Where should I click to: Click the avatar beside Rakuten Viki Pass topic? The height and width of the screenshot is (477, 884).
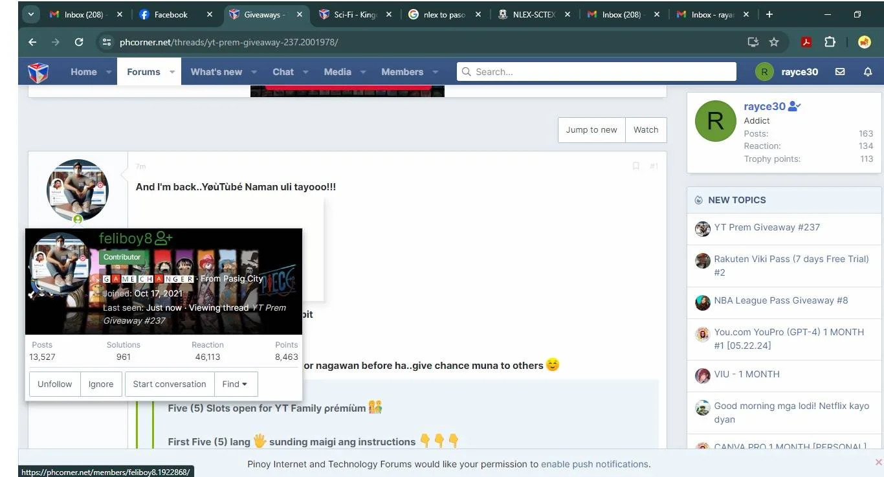pyautogui.click(x=703, y=260)
